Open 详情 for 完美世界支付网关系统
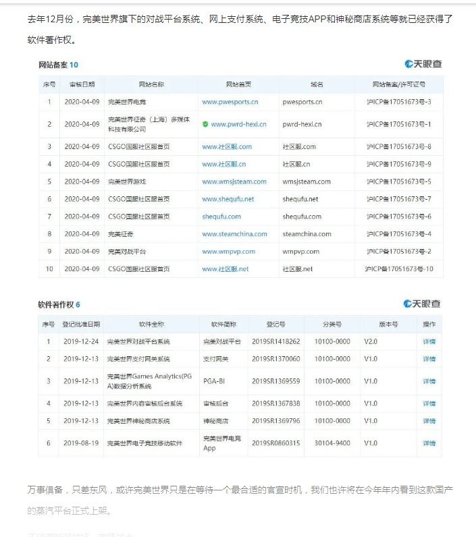476x537 pixels. coord(429,360)
